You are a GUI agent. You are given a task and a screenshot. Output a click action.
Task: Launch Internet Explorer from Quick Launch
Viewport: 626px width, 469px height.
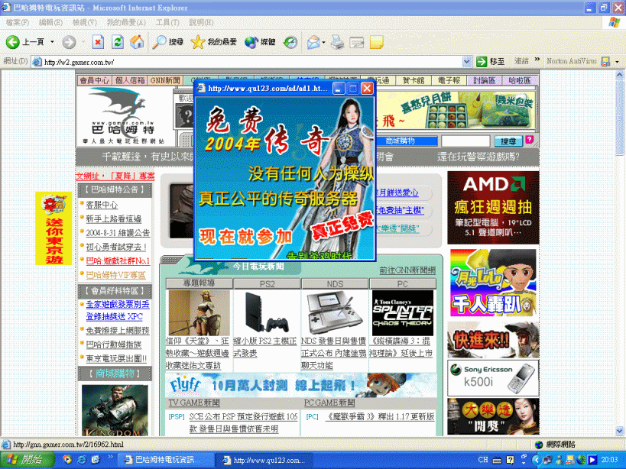pyautogui.click(x=82, y=460)
